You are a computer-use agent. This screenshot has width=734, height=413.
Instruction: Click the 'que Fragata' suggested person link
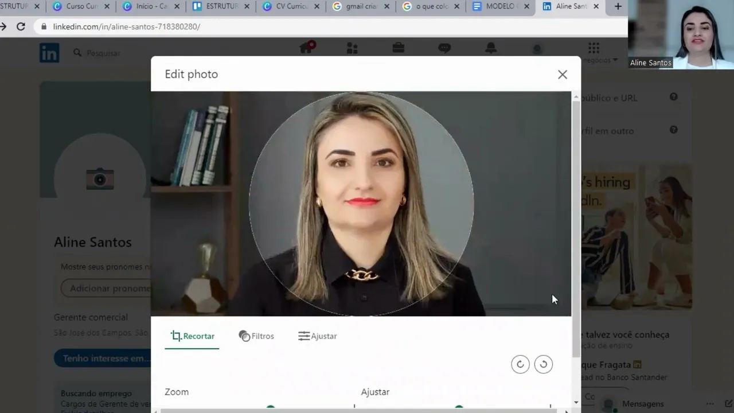(x=606, y=364)
